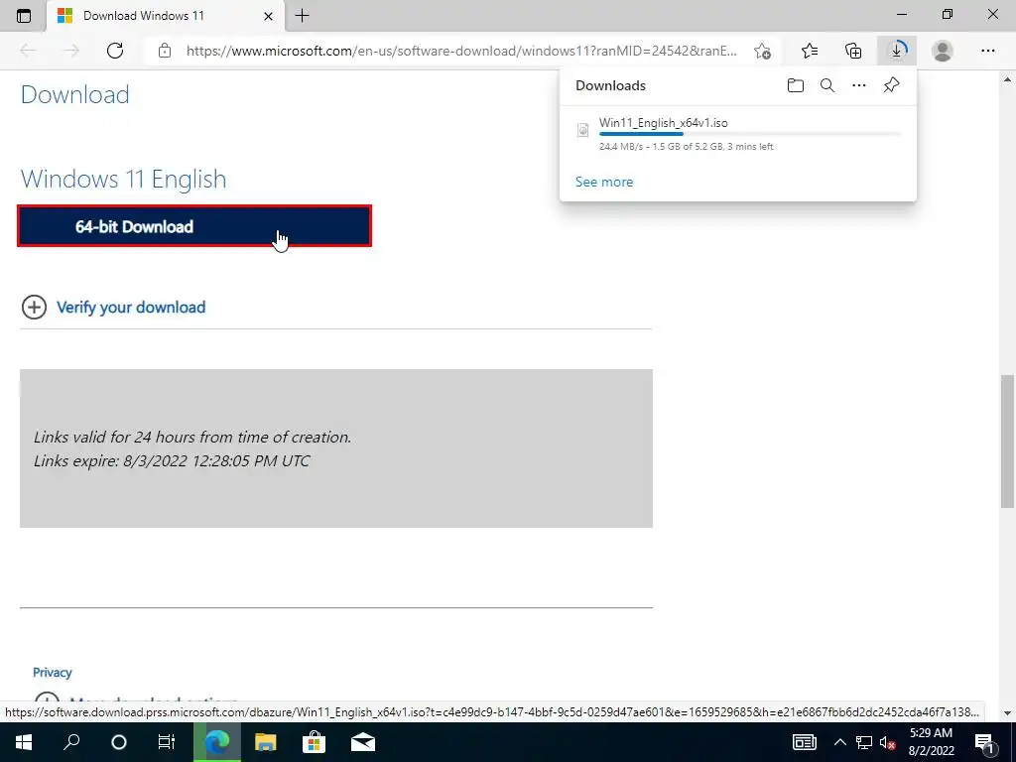Open File Explorer from taskbar
Viewport: 1016px width, 762px height.
(265, 742)
